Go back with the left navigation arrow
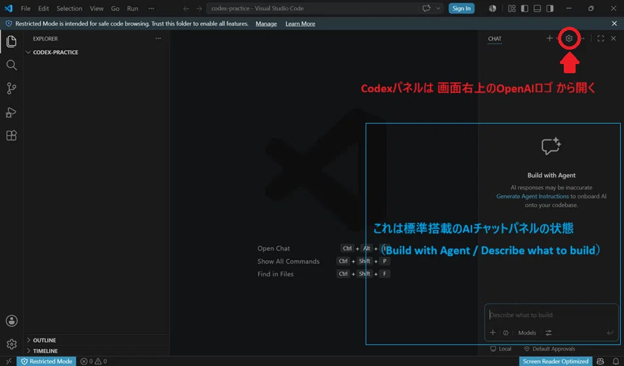Viewport: 624px width, 366px height. [186, 8]
